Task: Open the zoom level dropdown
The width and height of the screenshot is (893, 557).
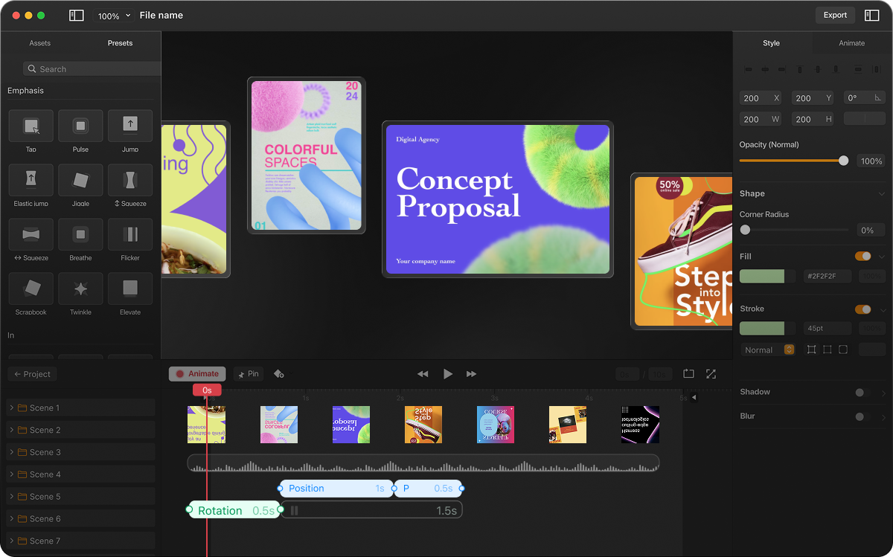Action: 112,15
